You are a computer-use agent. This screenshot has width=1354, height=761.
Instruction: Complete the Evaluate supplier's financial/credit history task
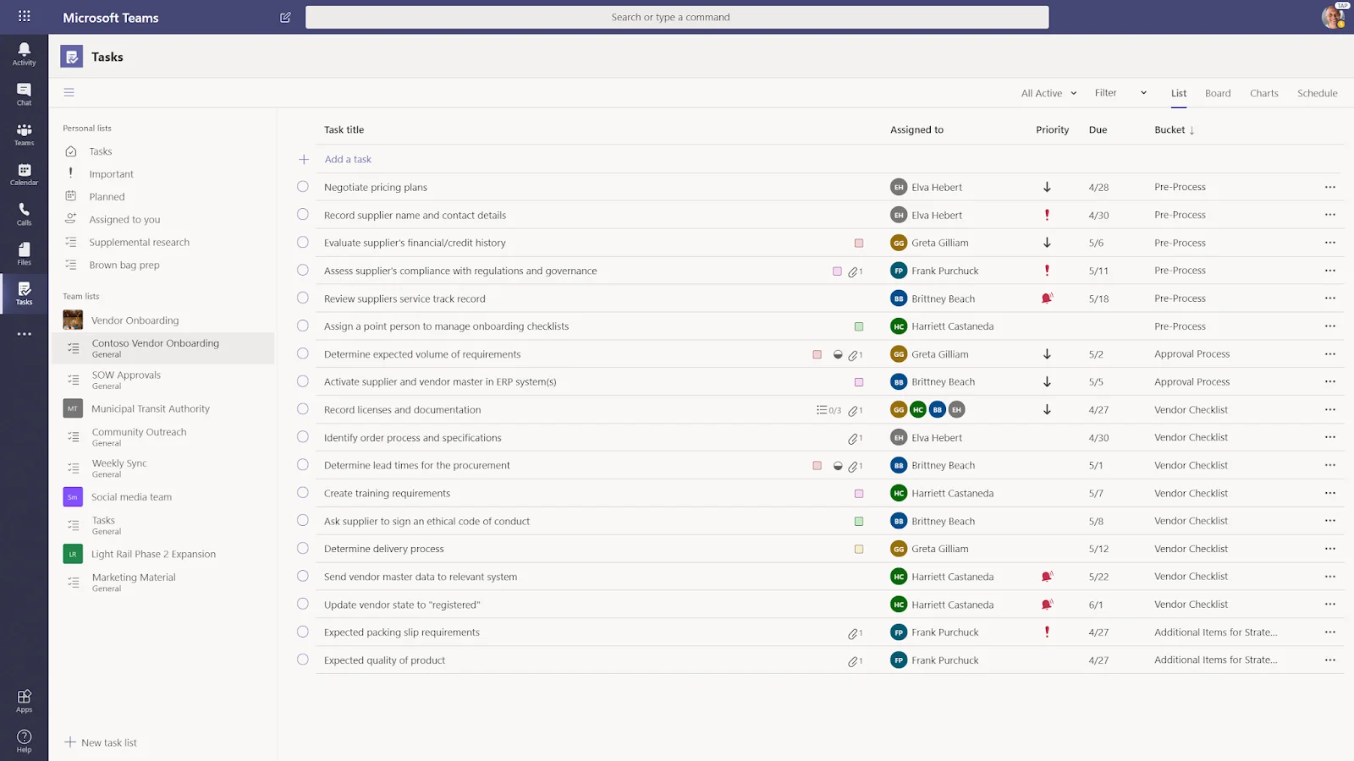(303, 243)
